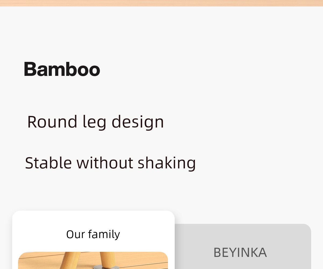Click the peach wood banner strip at top
323x269 pixels.
coord(161,3)
